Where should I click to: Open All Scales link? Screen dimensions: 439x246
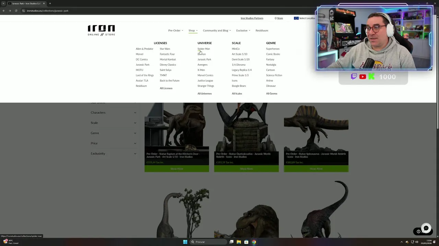click(237, 94)
